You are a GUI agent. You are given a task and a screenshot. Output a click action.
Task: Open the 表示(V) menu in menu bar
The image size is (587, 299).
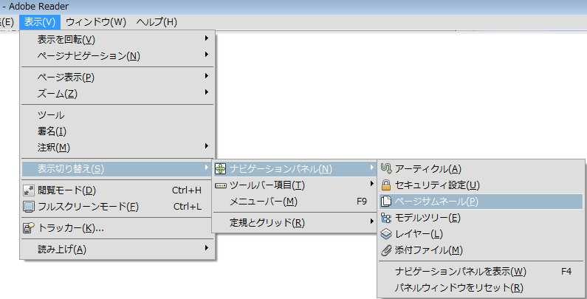click(40, 22)
